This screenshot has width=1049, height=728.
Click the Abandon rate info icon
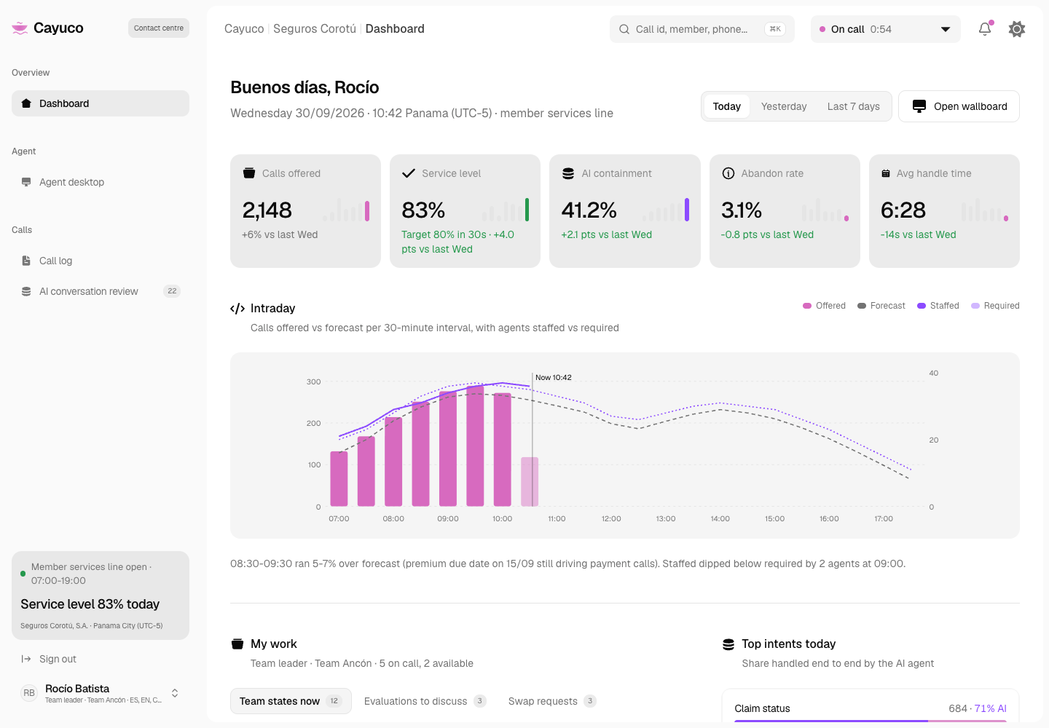(x=728, y=173)
